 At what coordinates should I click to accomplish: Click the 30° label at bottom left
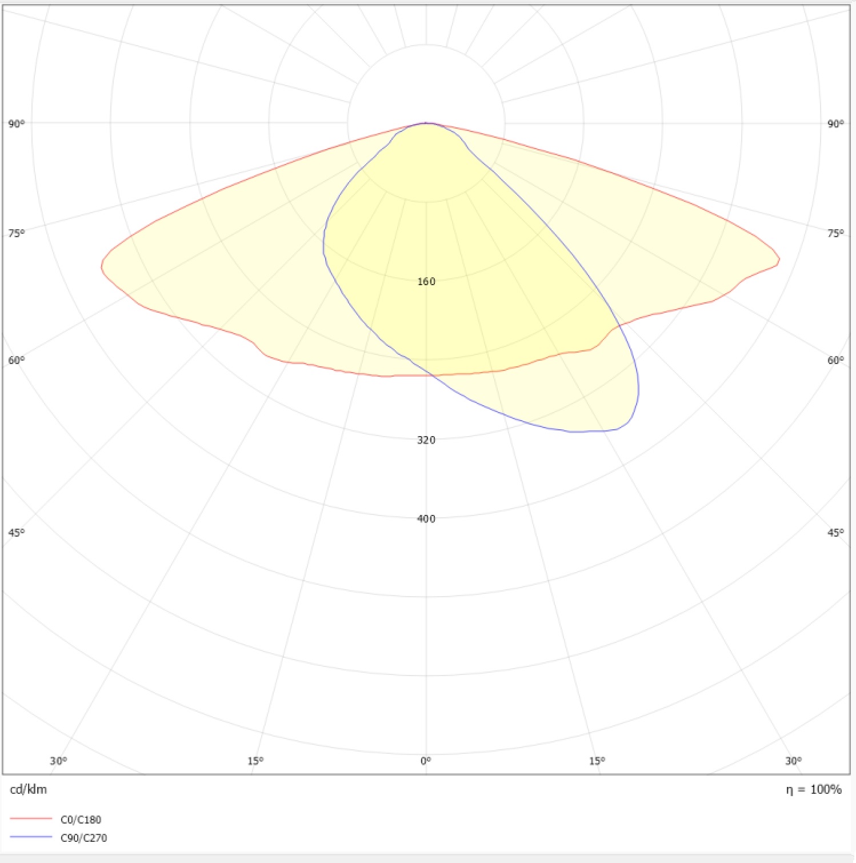pos(58,761)
